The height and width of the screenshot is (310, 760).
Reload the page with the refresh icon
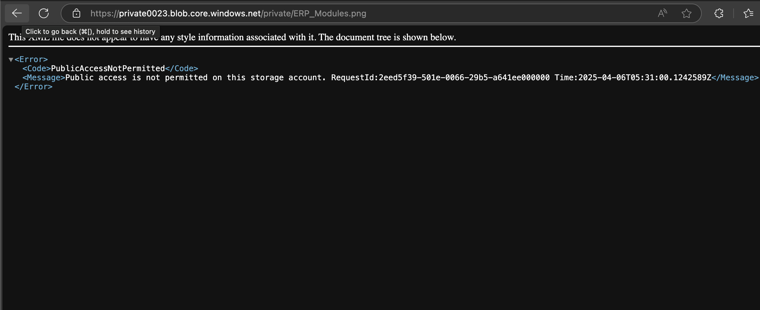pos(44,13)
